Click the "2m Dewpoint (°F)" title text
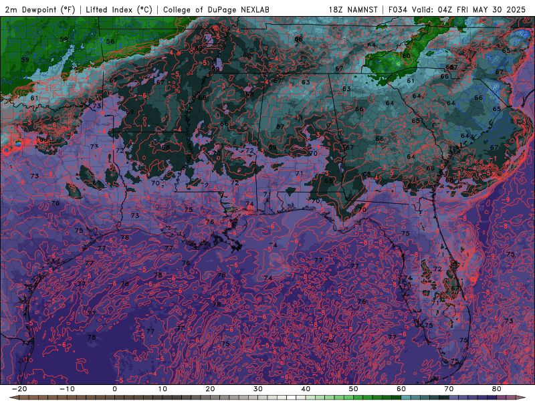 click(x=39, y=9)
